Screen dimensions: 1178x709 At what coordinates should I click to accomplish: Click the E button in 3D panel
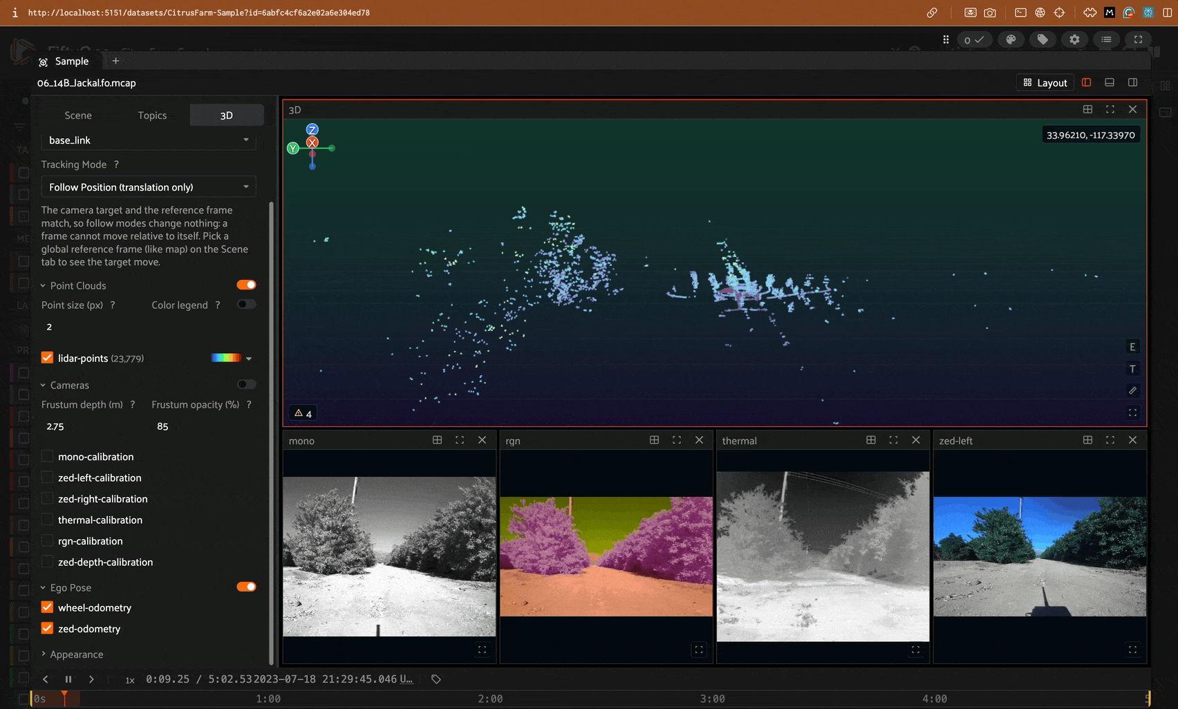(1132, 347)
